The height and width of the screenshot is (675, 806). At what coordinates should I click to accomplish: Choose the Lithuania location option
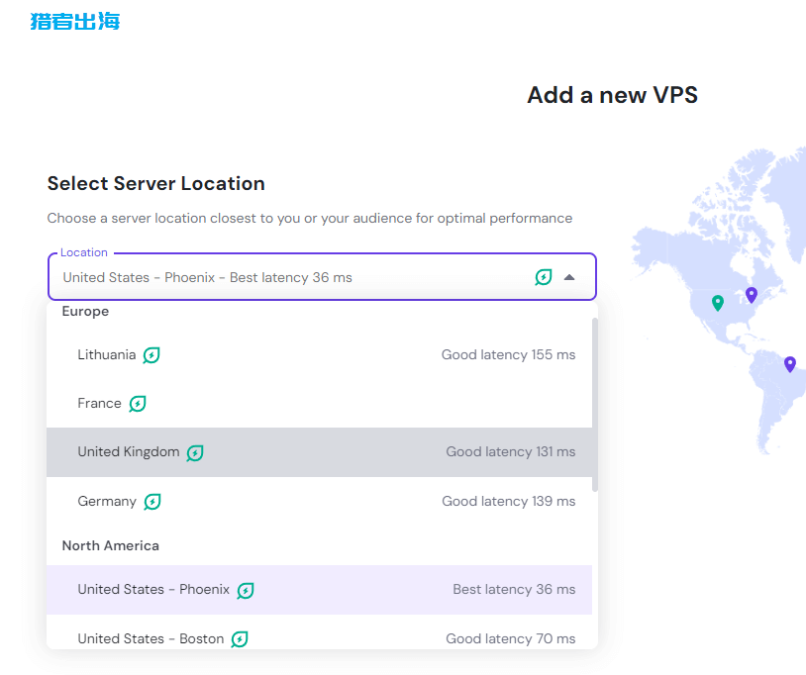pyautogui.click(x=297, y=354)
